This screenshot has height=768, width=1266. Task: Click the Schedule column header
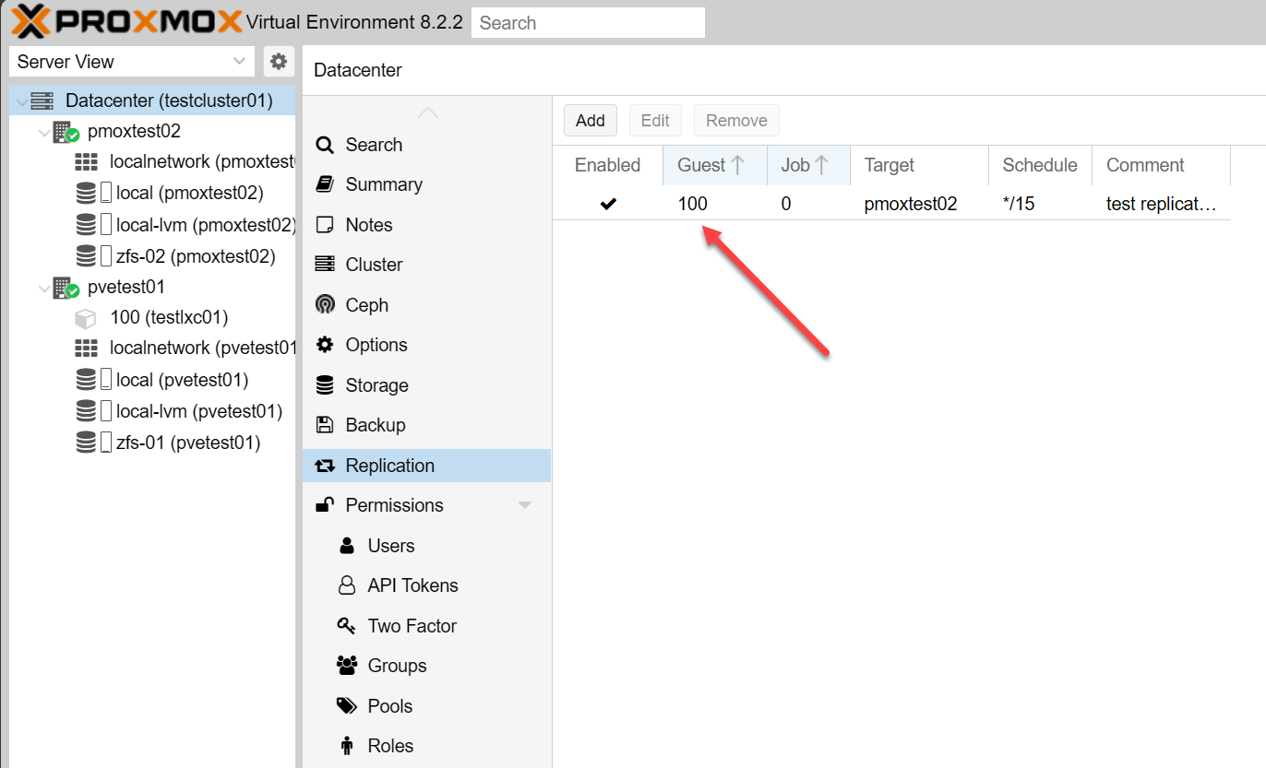click(1041, 165)
